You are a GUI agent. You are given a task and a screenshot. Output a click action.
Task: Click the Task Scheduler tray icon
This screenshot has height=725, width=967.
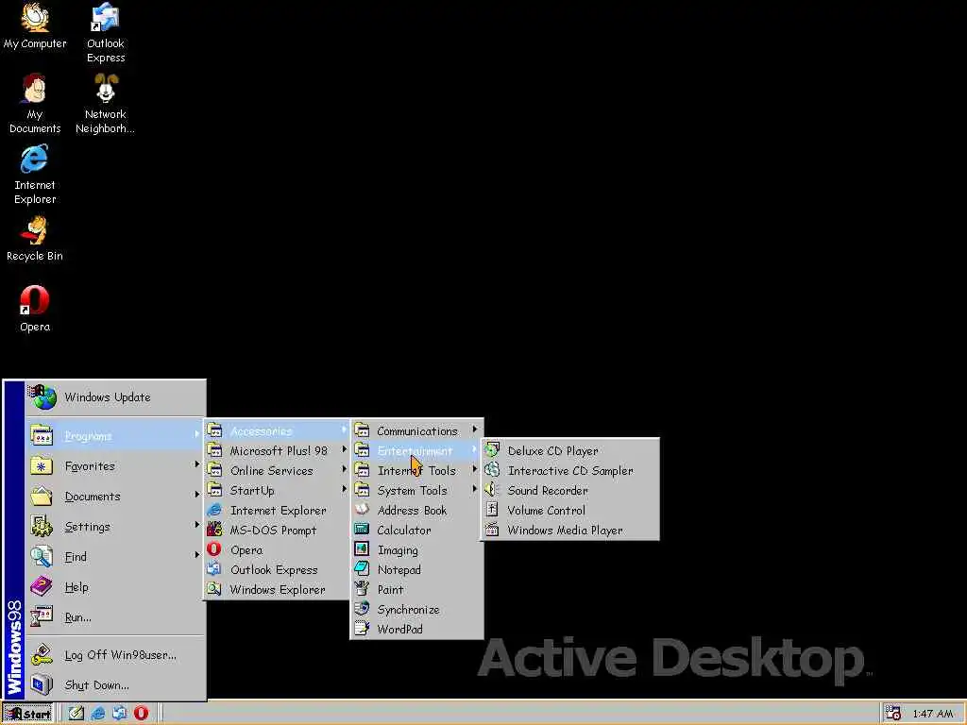[893, 713]
